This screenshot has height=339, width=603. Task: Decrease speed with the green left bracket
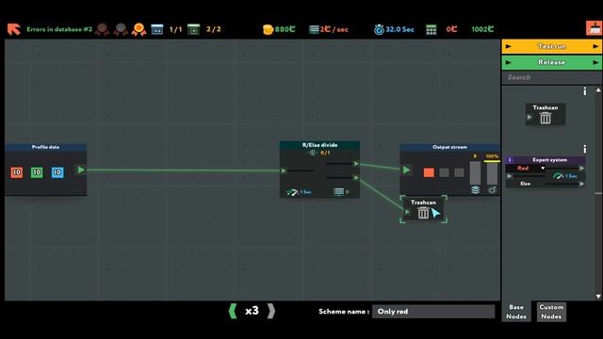[233, 311]
